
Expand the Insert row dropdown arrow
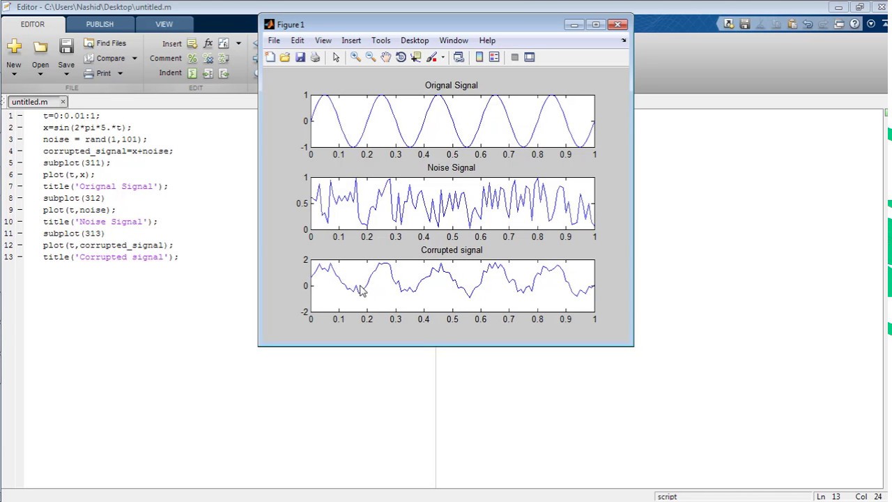[238, 43]
